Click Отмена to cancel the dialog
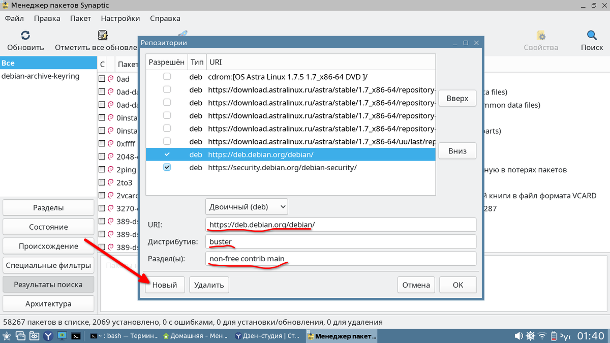 point(416,285)
